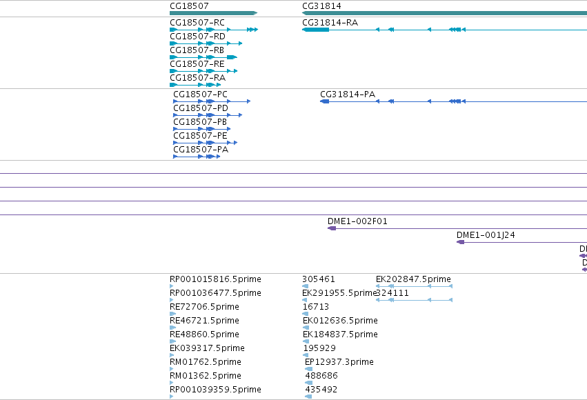The width and height of the screenshot is (587, 400).
Task: Click the DME1-001J24 clone label
Action: tap(486, 235)
